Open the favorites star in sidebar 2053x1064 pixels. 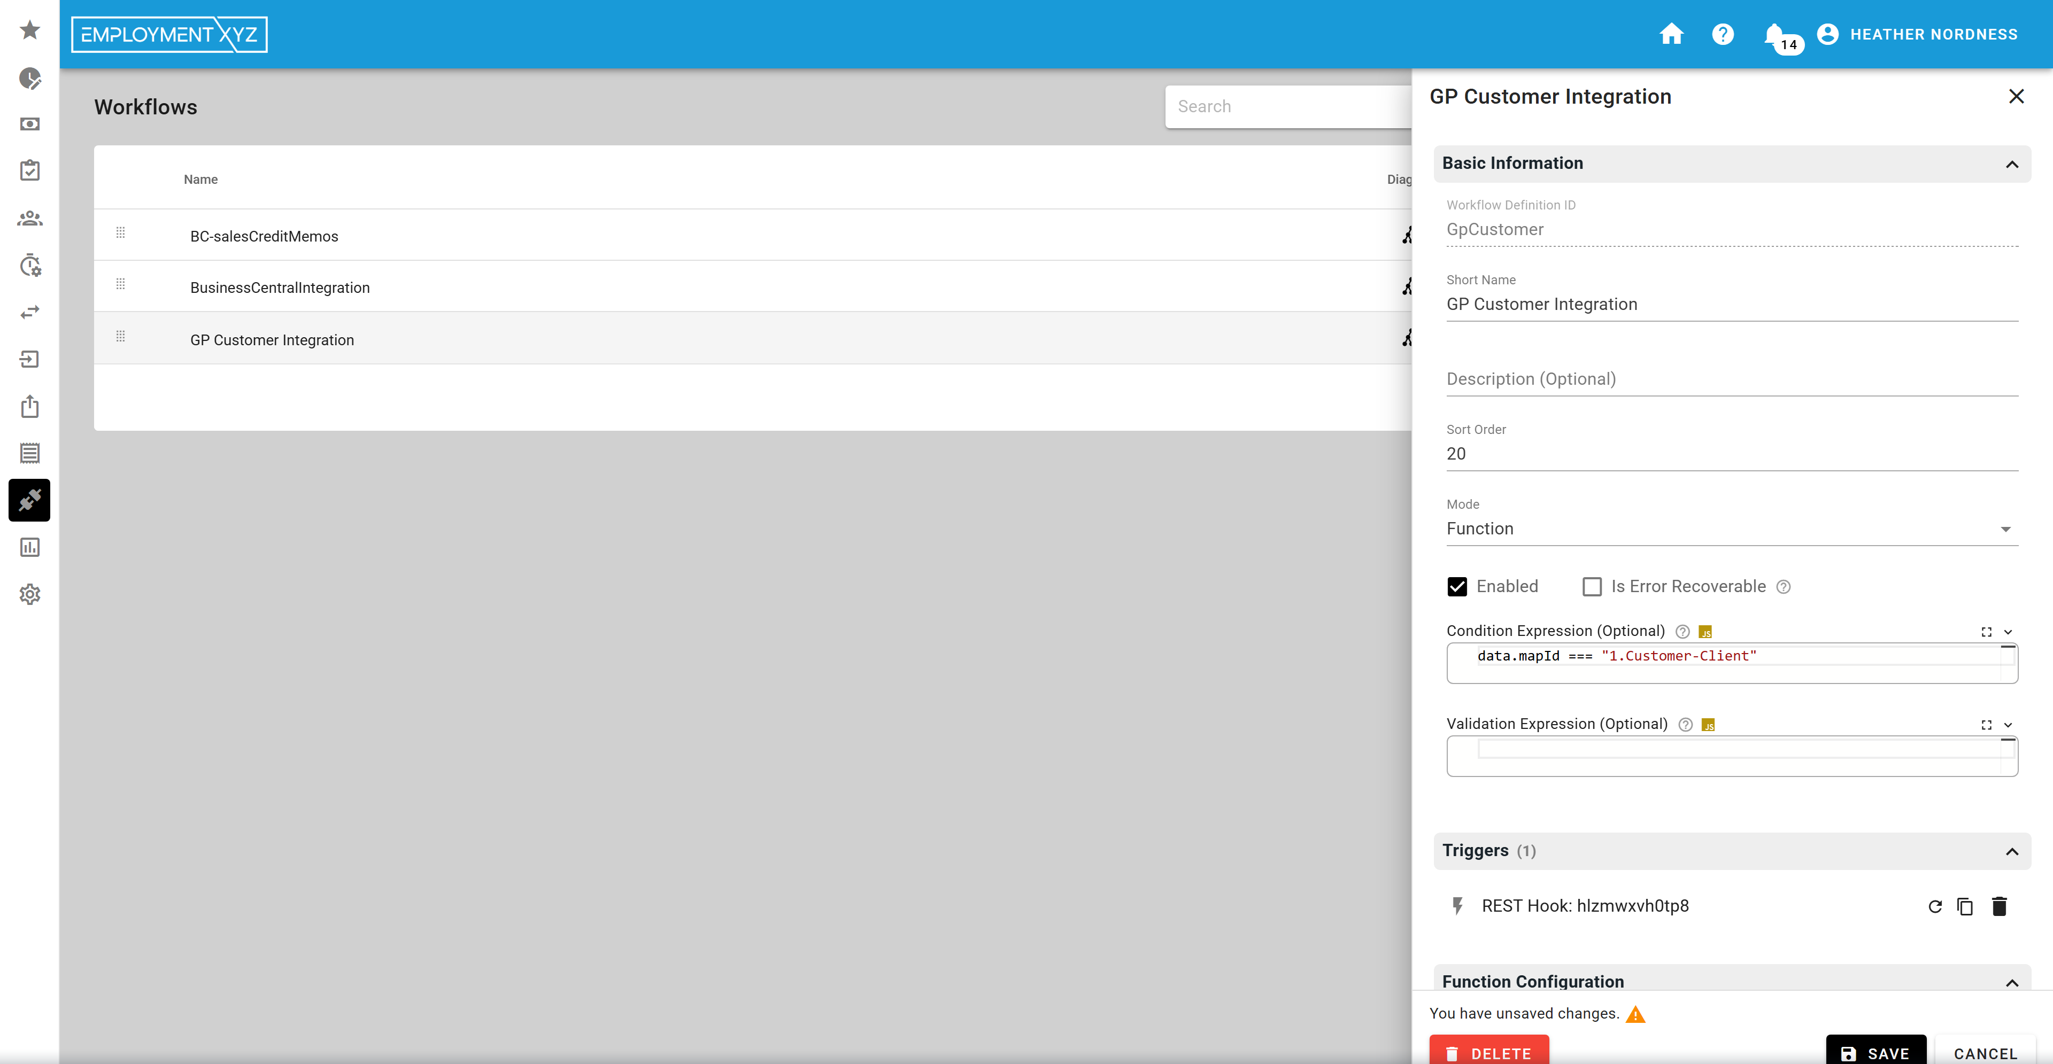coord(29,30)
